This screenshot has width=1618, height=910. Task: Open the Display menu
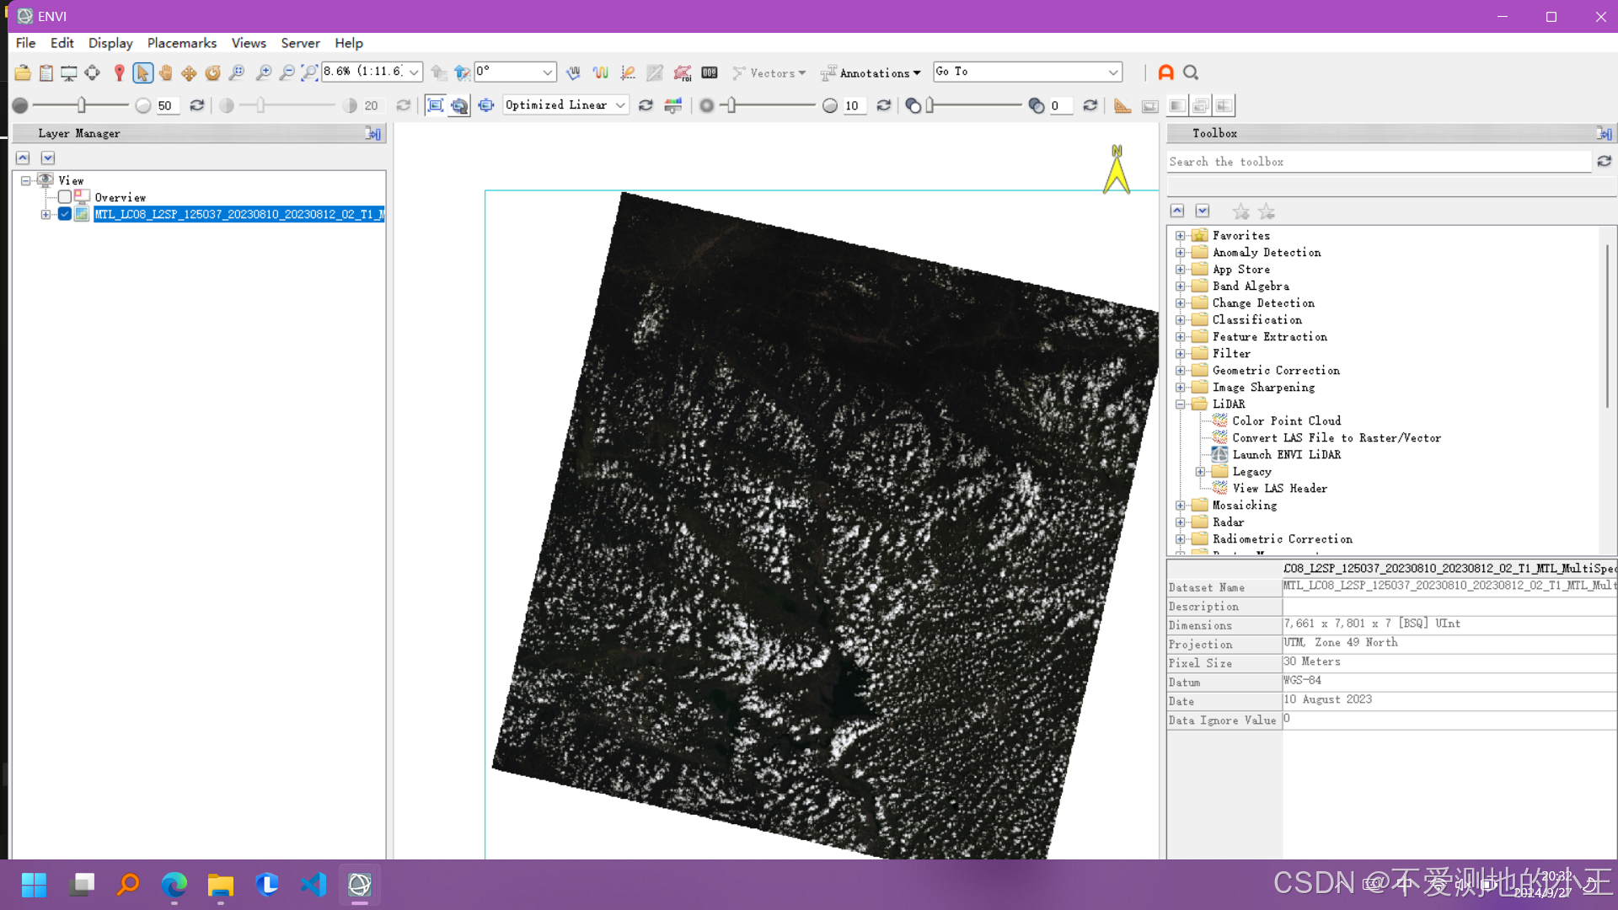[x=110, y=43]
